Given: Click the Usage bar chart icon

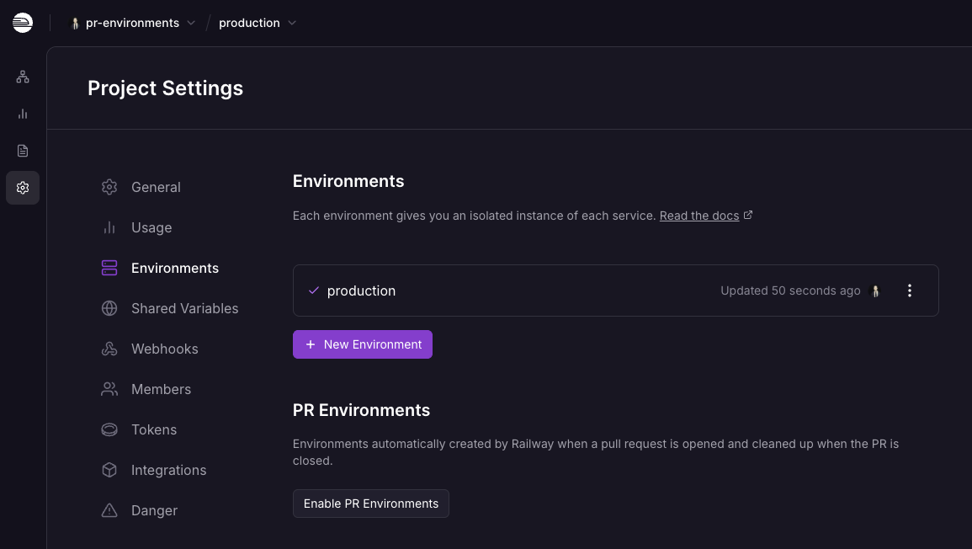Looking at the screenshot, I should tap(109, 227).
